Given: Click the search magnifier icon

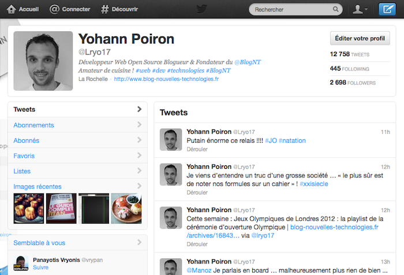Looking at the screenshot, I should tap(335, 9).
